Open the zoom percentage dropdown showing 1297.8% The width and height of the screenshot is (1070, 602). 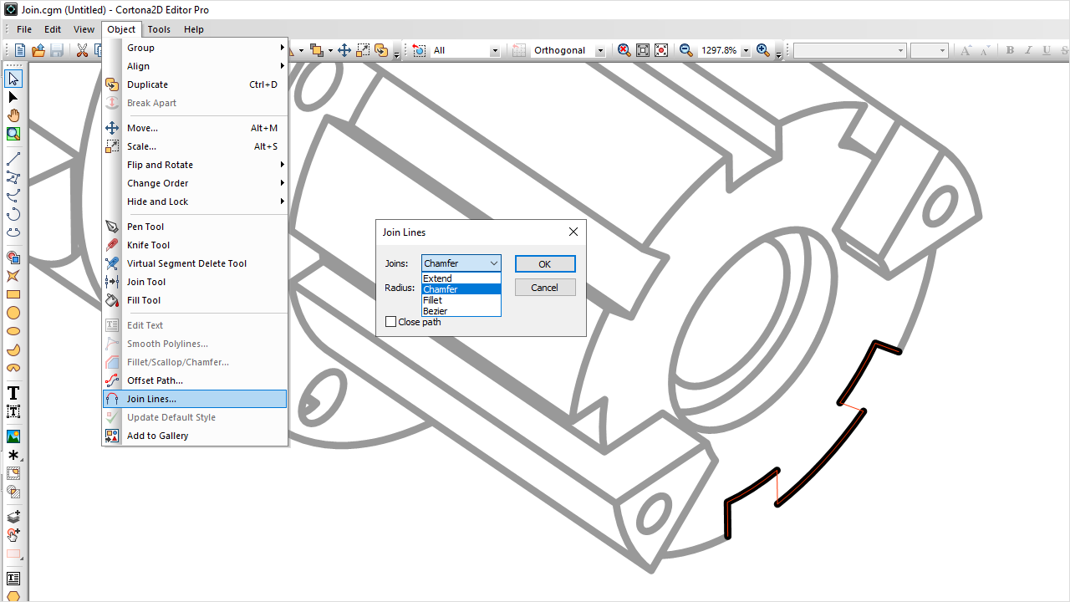coord(746,50)
